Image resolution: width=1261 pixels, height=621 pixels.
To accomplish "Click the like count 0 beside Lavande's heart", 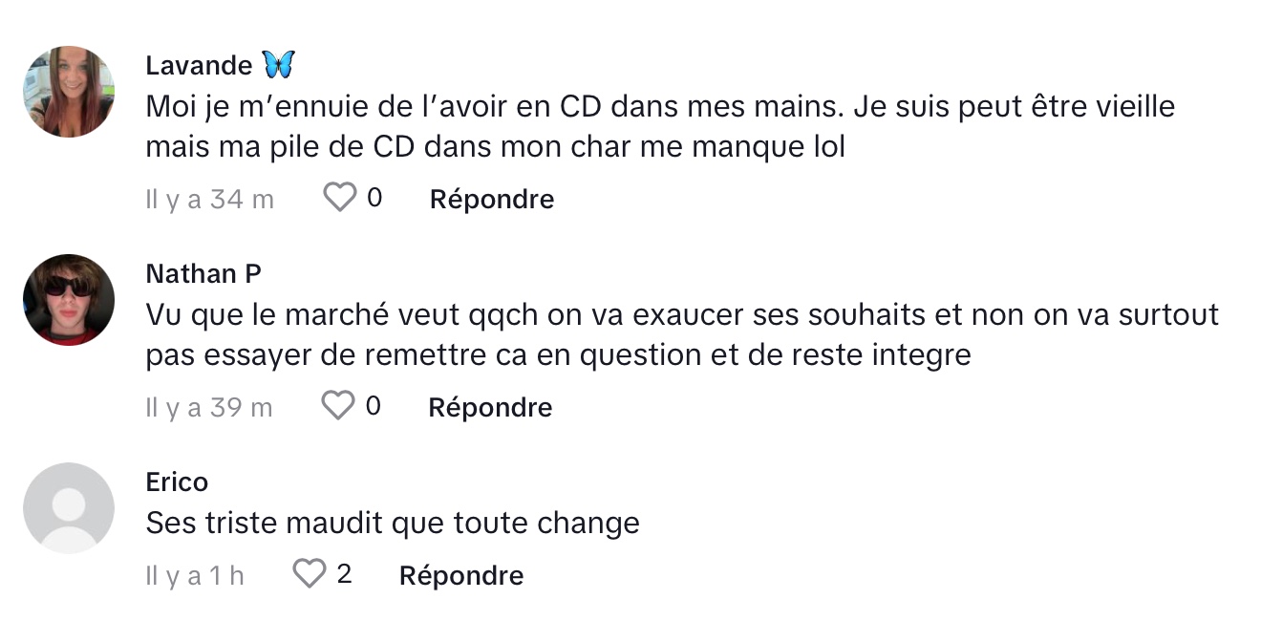I will click(374, 198).
